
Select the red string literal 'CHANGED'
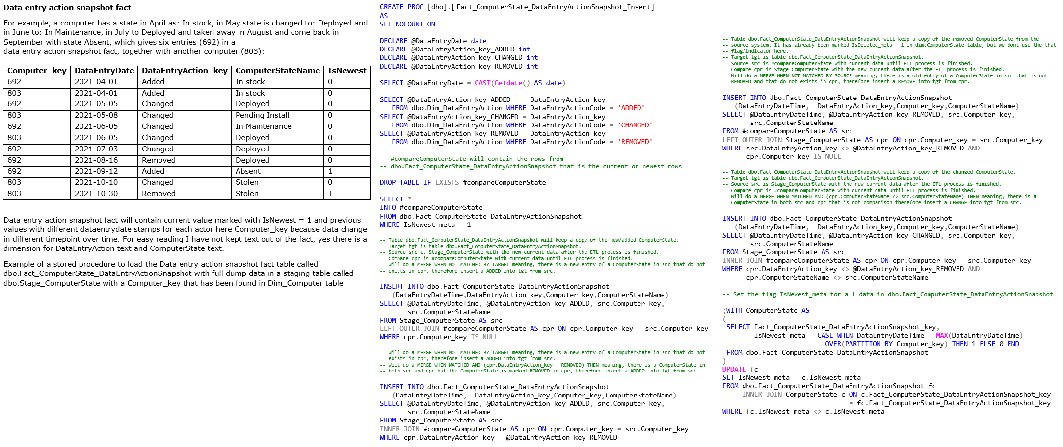[635, 125]
